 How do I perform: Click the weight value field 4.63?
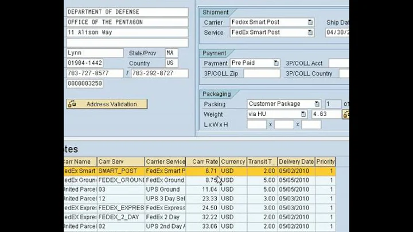(x=326, y=114)
